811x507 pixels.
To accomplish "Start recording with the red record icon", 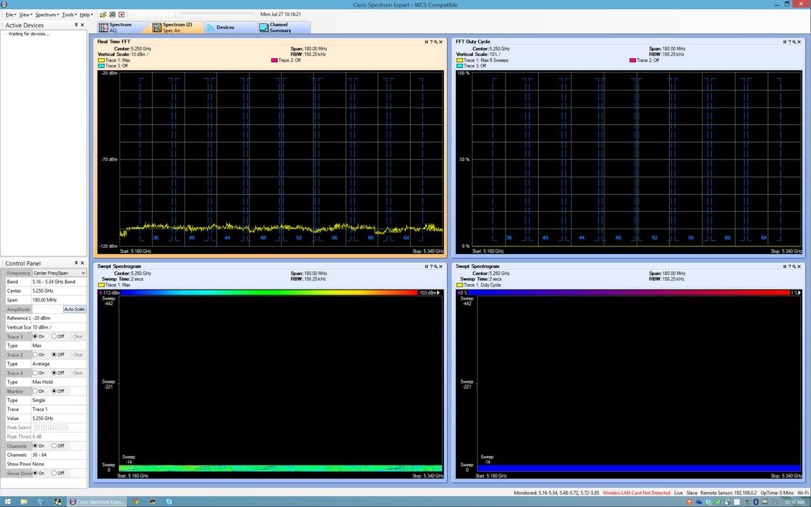I will (x=122, y=15).
